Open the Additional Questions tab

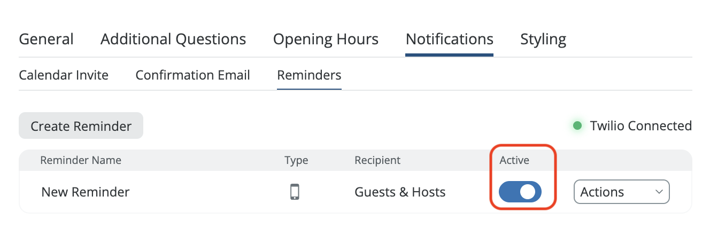coord(173,40)
